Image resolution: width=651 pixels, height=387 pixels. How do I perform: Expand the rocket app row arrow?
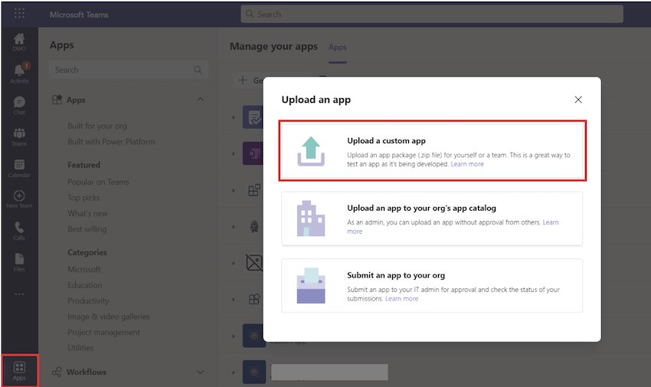pos(234,227)
